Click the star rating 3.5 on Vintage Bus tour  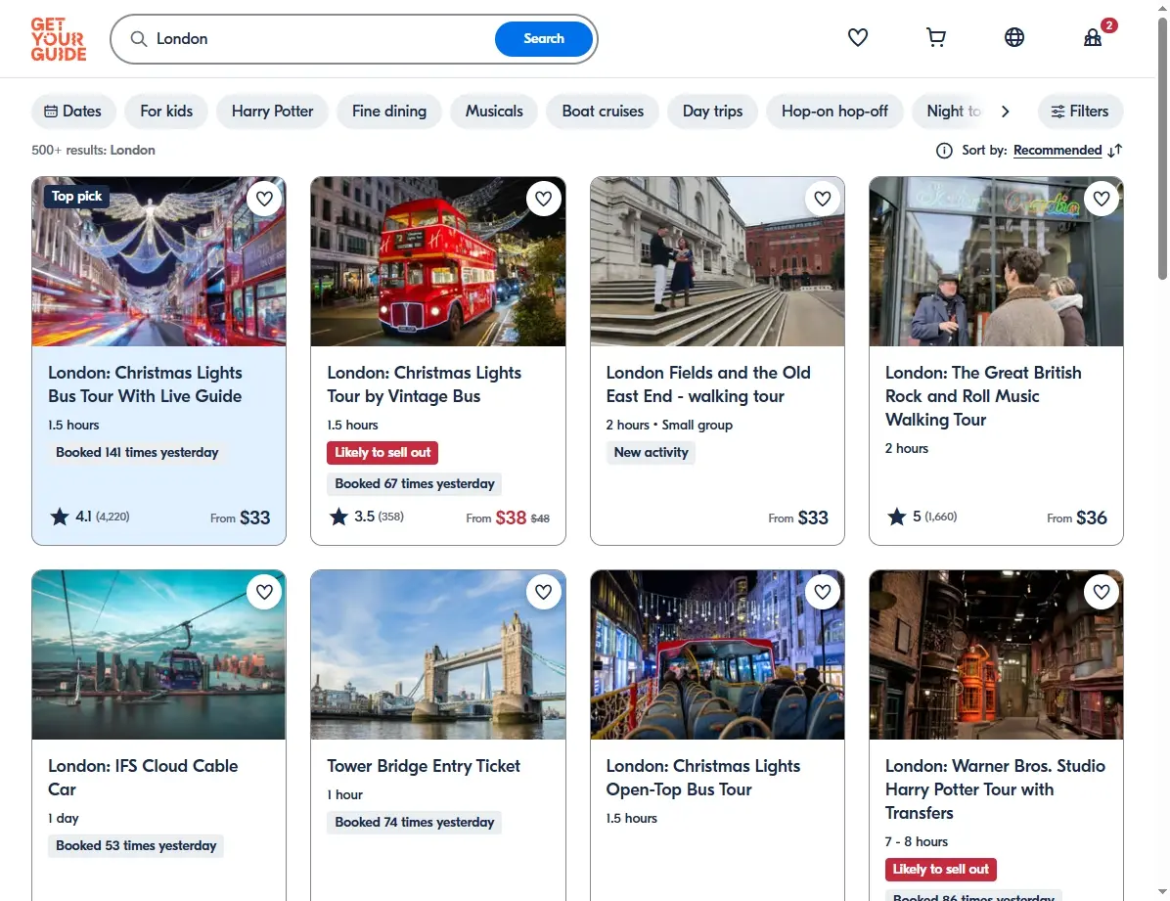point(367,517)
